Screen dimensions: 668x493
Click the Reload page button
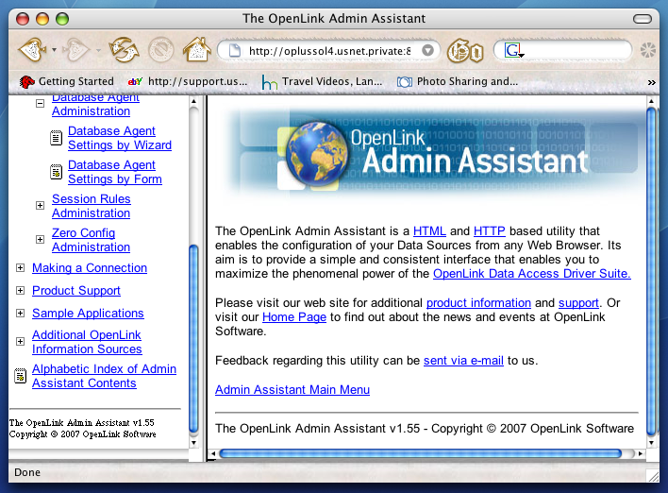pos(124,49)
